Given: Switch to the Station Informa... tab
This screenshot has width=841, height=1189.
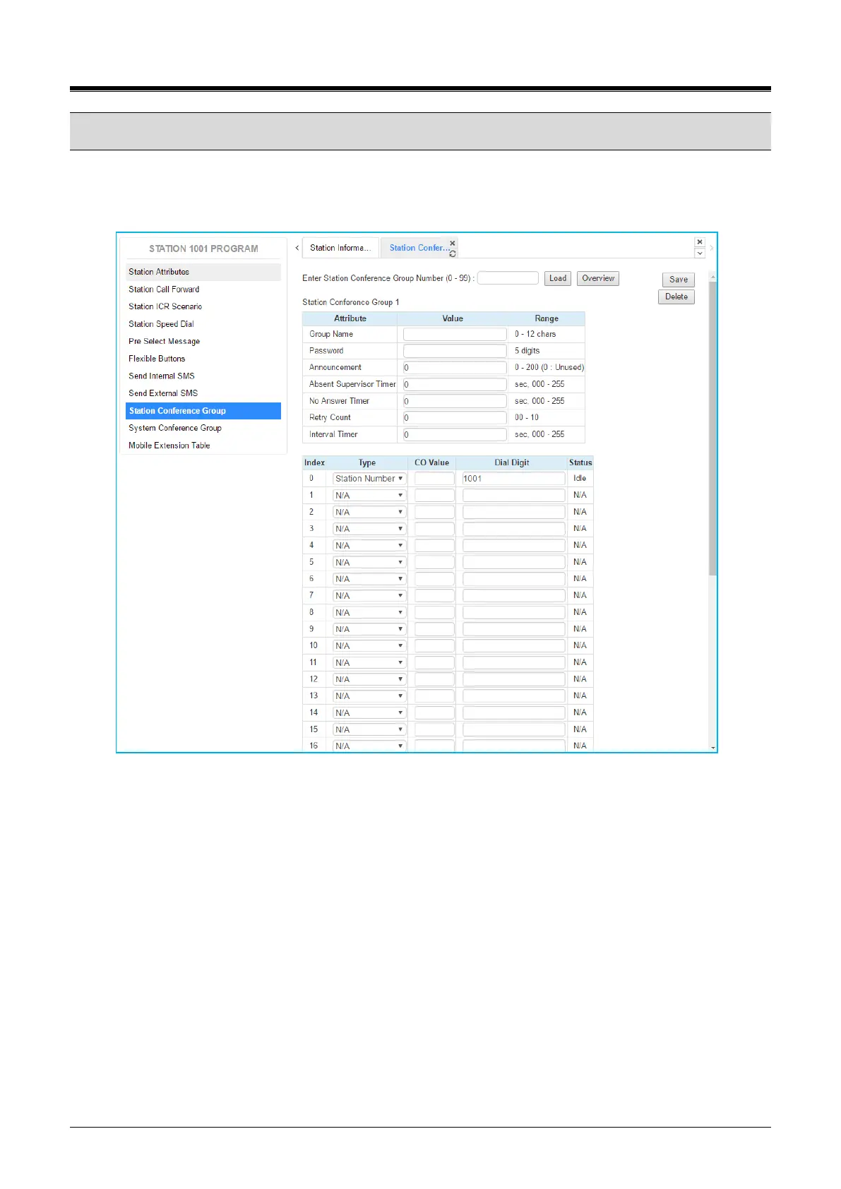Looking at the screenshot, I should point(340,248).
